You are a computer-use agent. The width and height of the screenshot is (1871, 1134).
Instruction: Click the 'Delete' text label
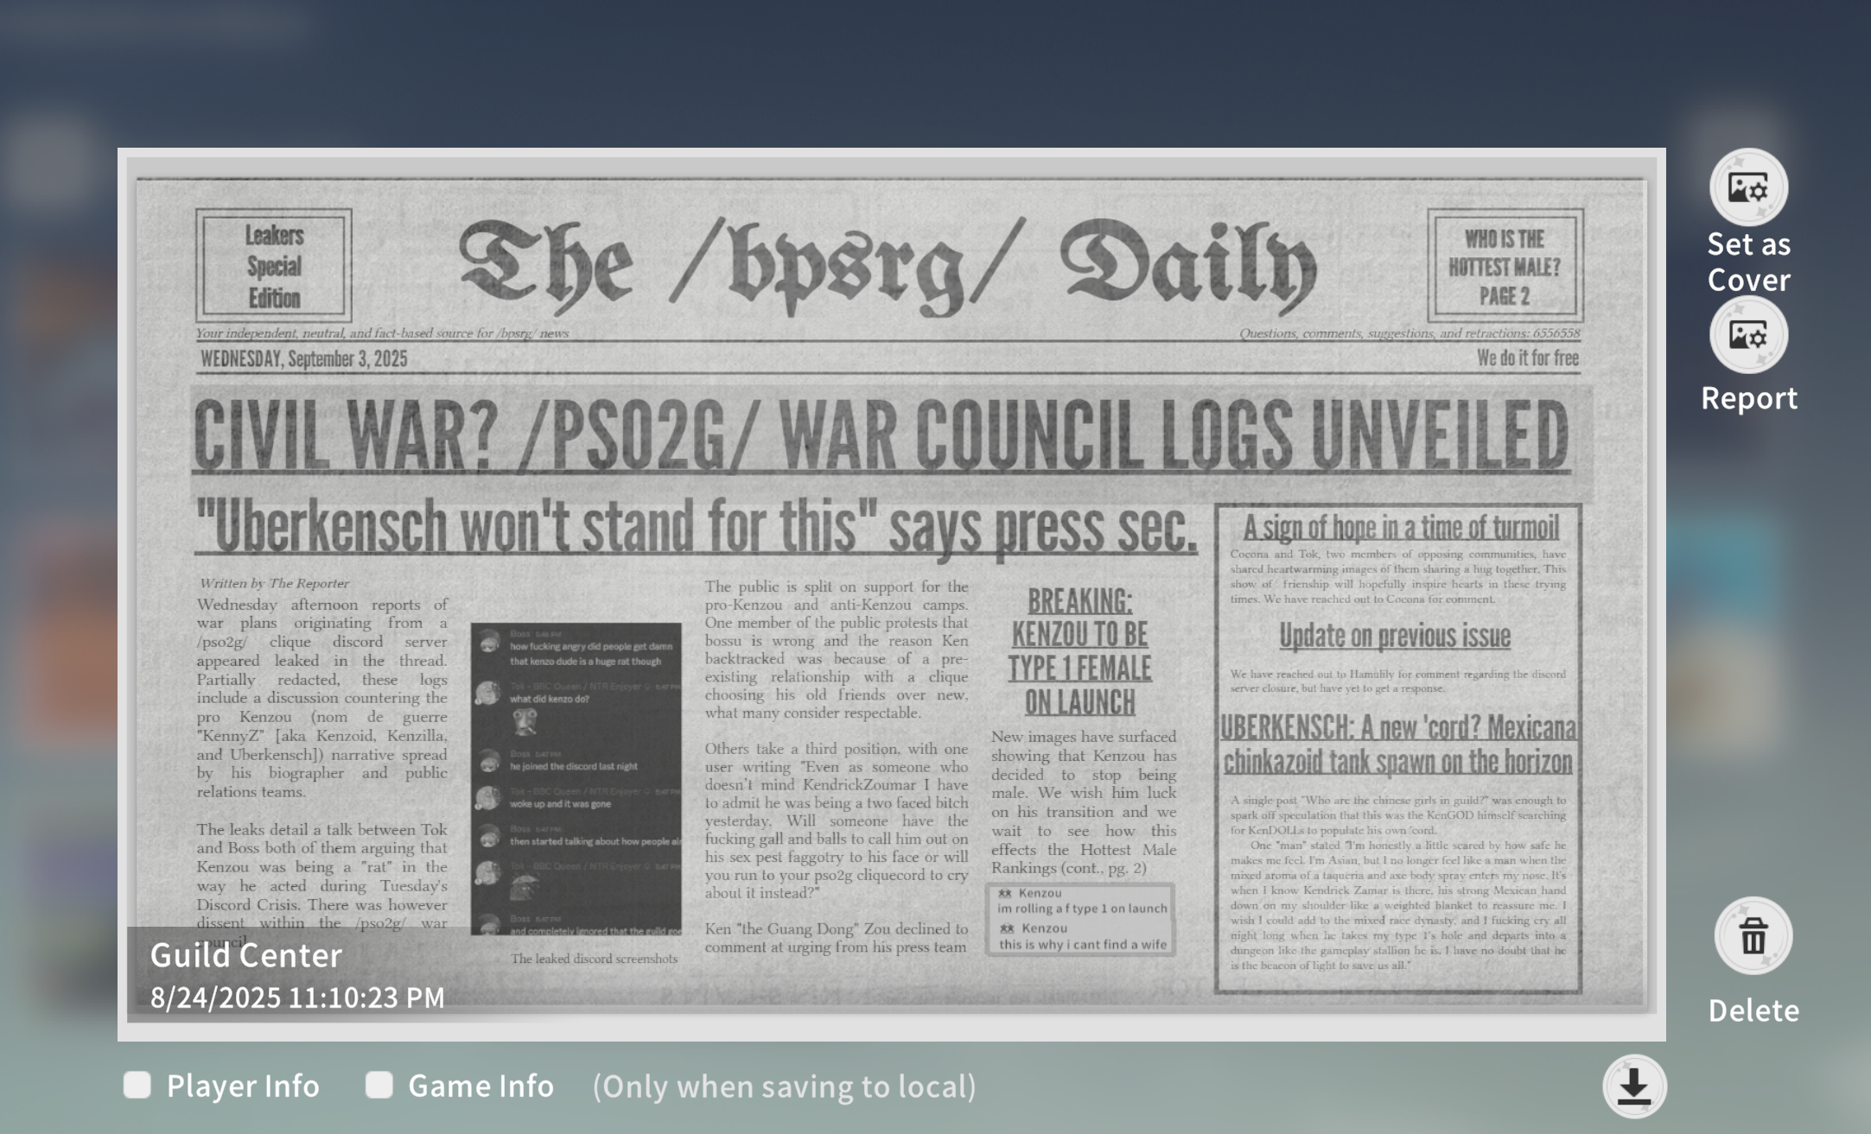(x=1753, y=1010)
